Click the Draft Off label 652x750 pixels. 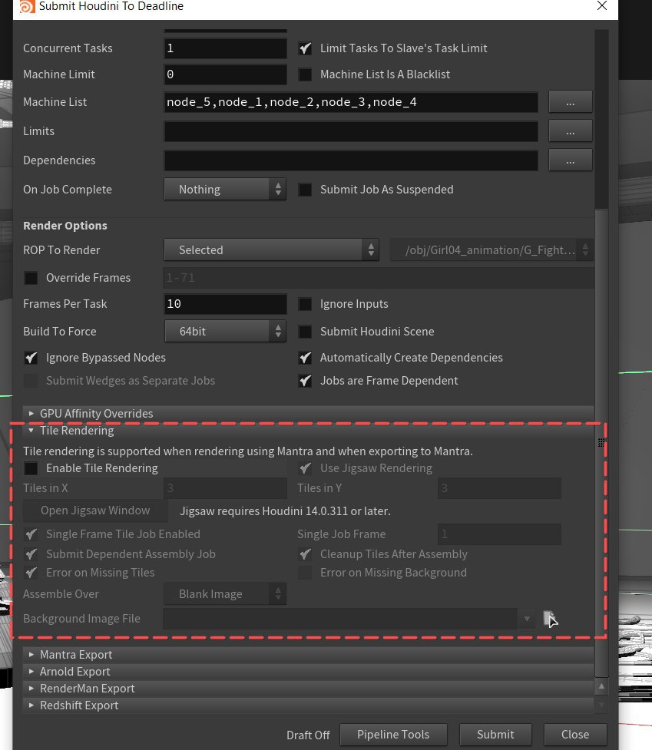[308, 735]
